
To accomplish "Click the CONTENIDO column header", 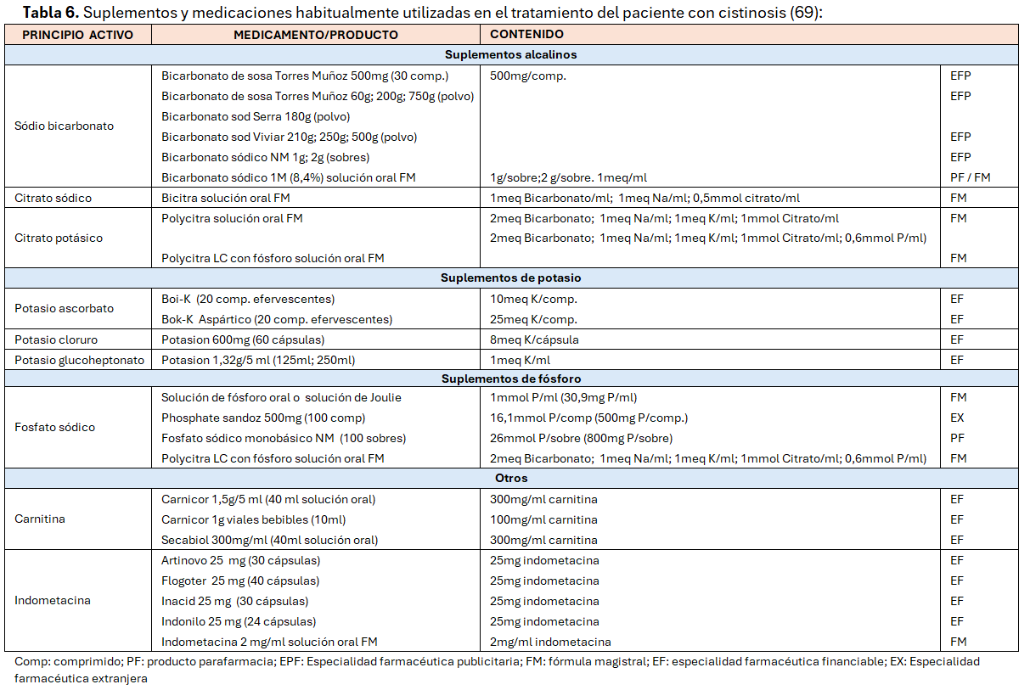I will 526,35.
